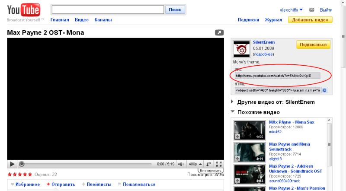The height and width of the screenshot is (191, 346).
Task: Click the related videos list scrollbar handle
Action: point(329,145)
